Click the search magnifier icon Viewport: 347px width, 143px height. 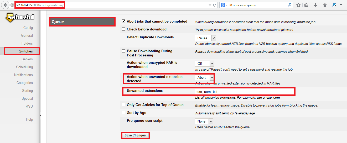[289, 5]
